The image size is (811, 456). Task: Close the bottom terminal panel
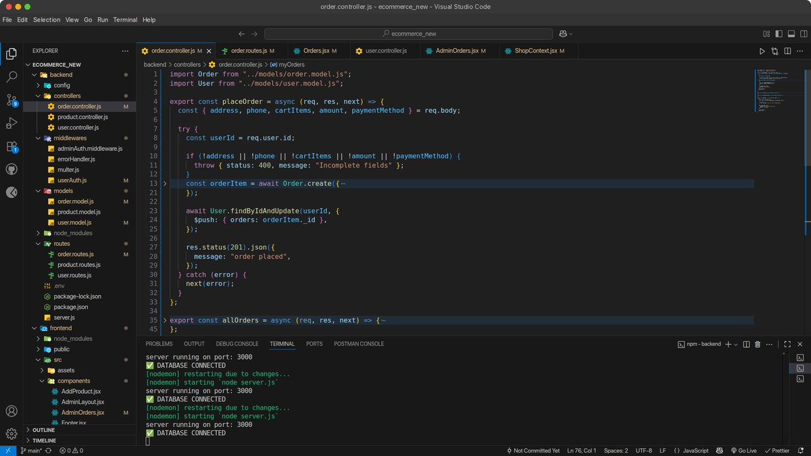tap(800, 344)
